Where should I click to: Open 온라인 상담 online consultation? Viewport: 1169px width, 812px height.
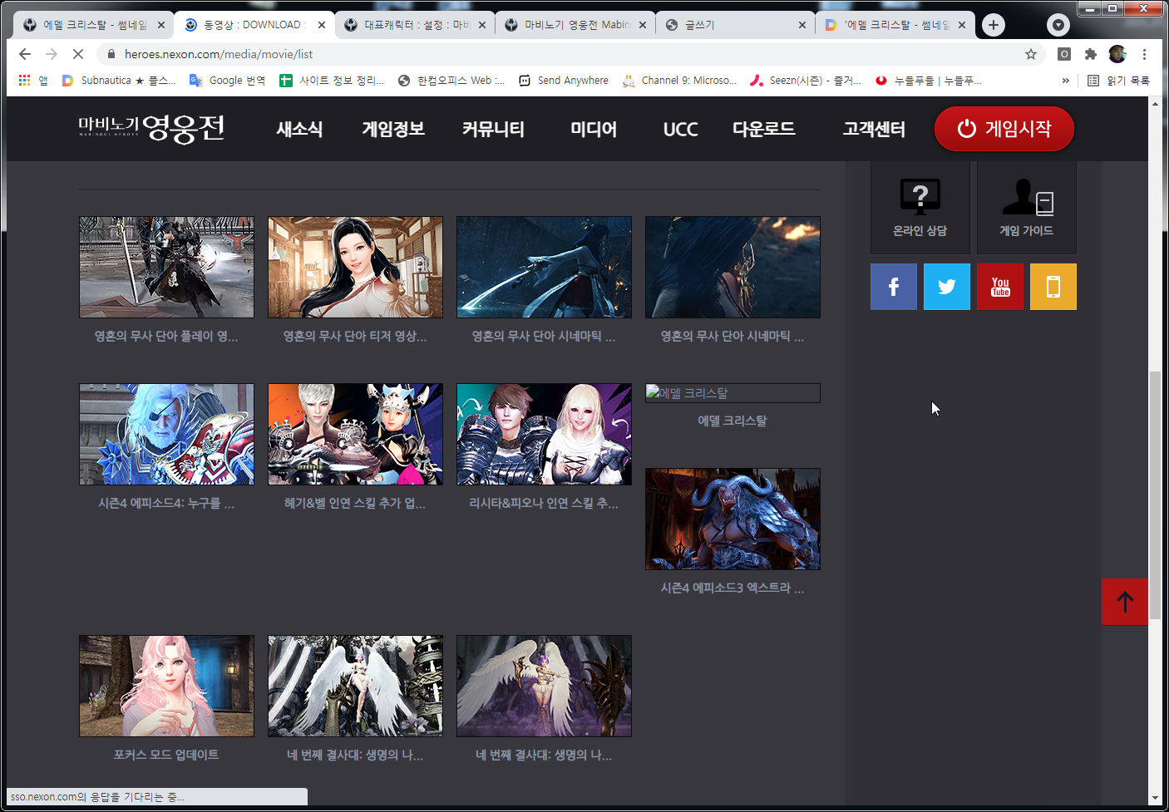click(920, 208)
